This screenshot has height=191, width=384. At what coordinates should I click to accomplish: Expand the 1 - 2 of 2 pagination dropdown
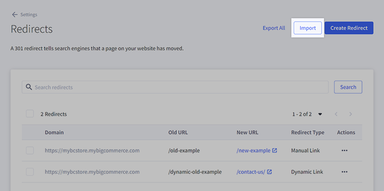coord(320,114)
